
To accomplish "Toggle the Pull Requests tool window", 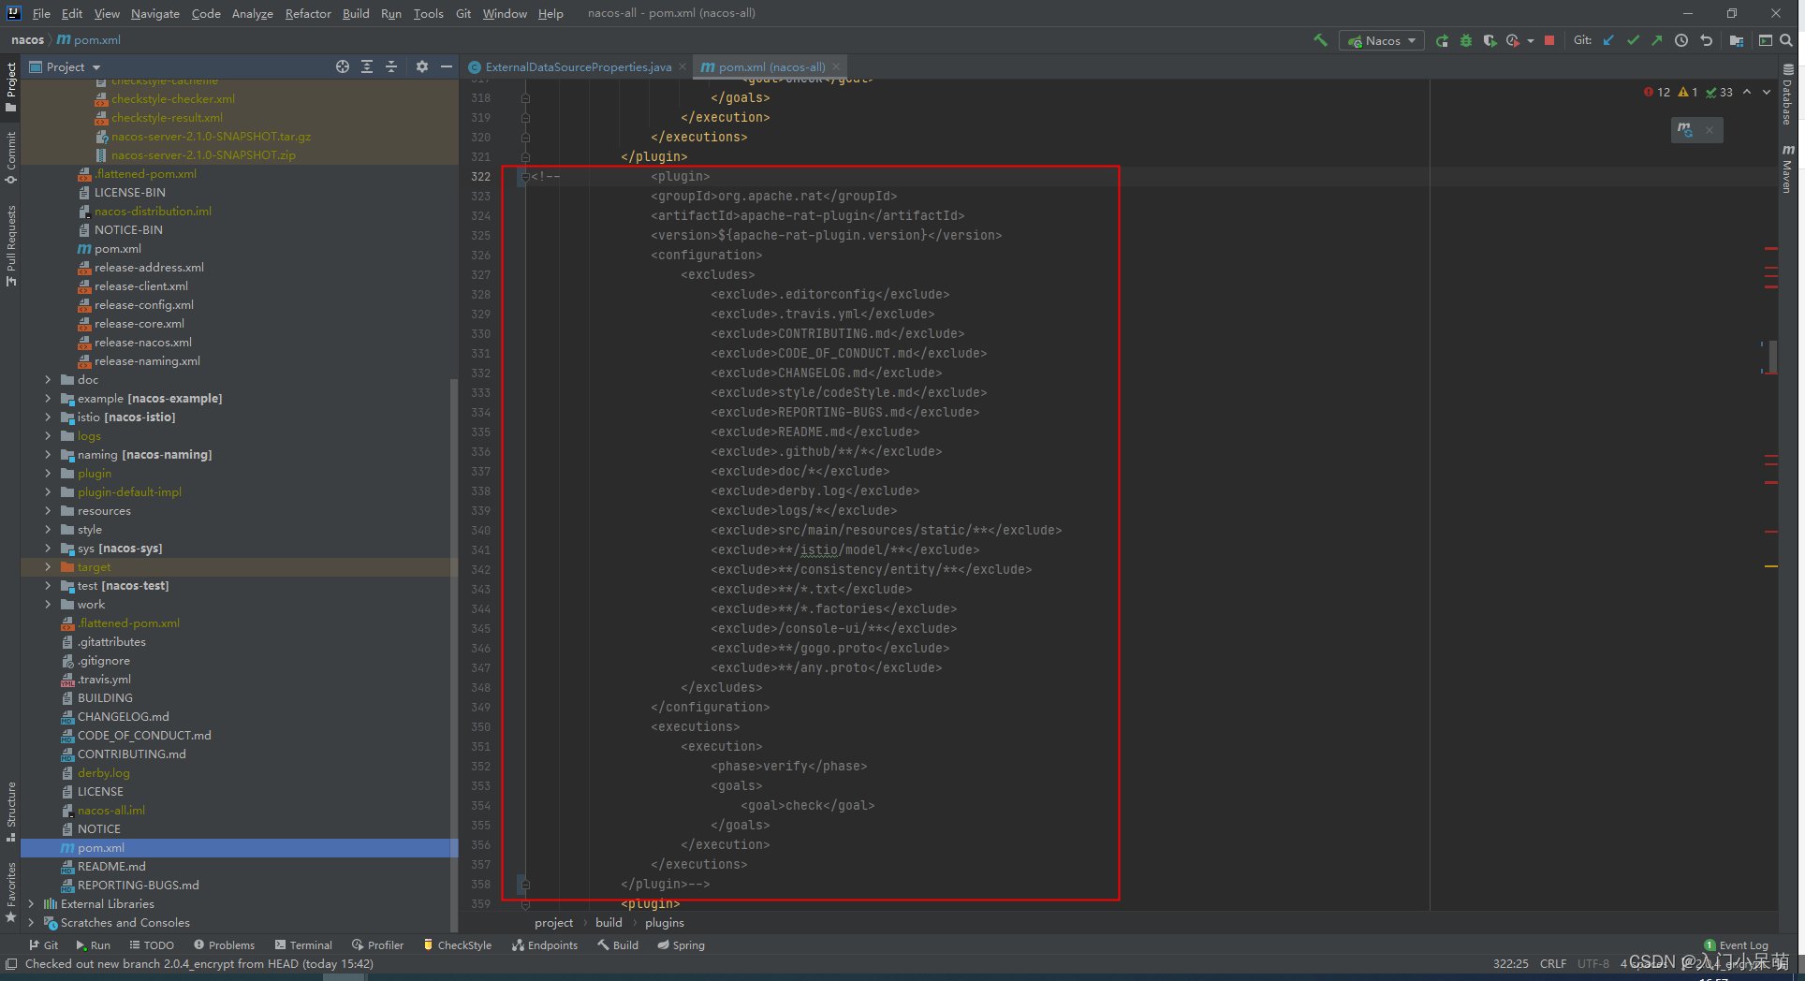I will [11, 245].
